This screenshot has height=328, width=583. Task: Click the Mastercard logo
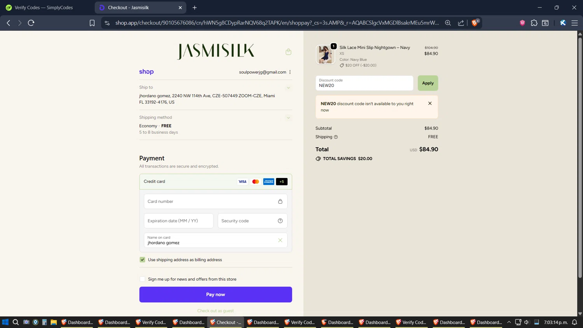click(x=255, y=181)
